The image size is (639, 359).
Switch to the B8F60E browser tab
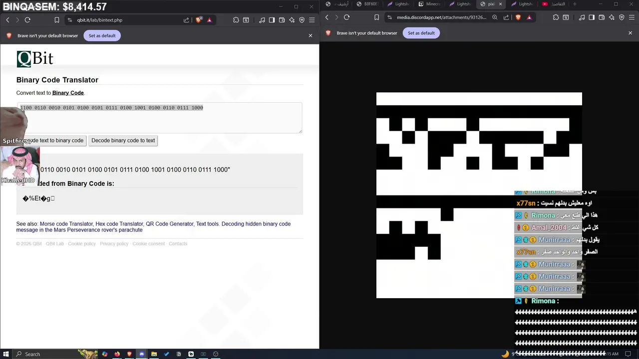click(x=368, y=4)
